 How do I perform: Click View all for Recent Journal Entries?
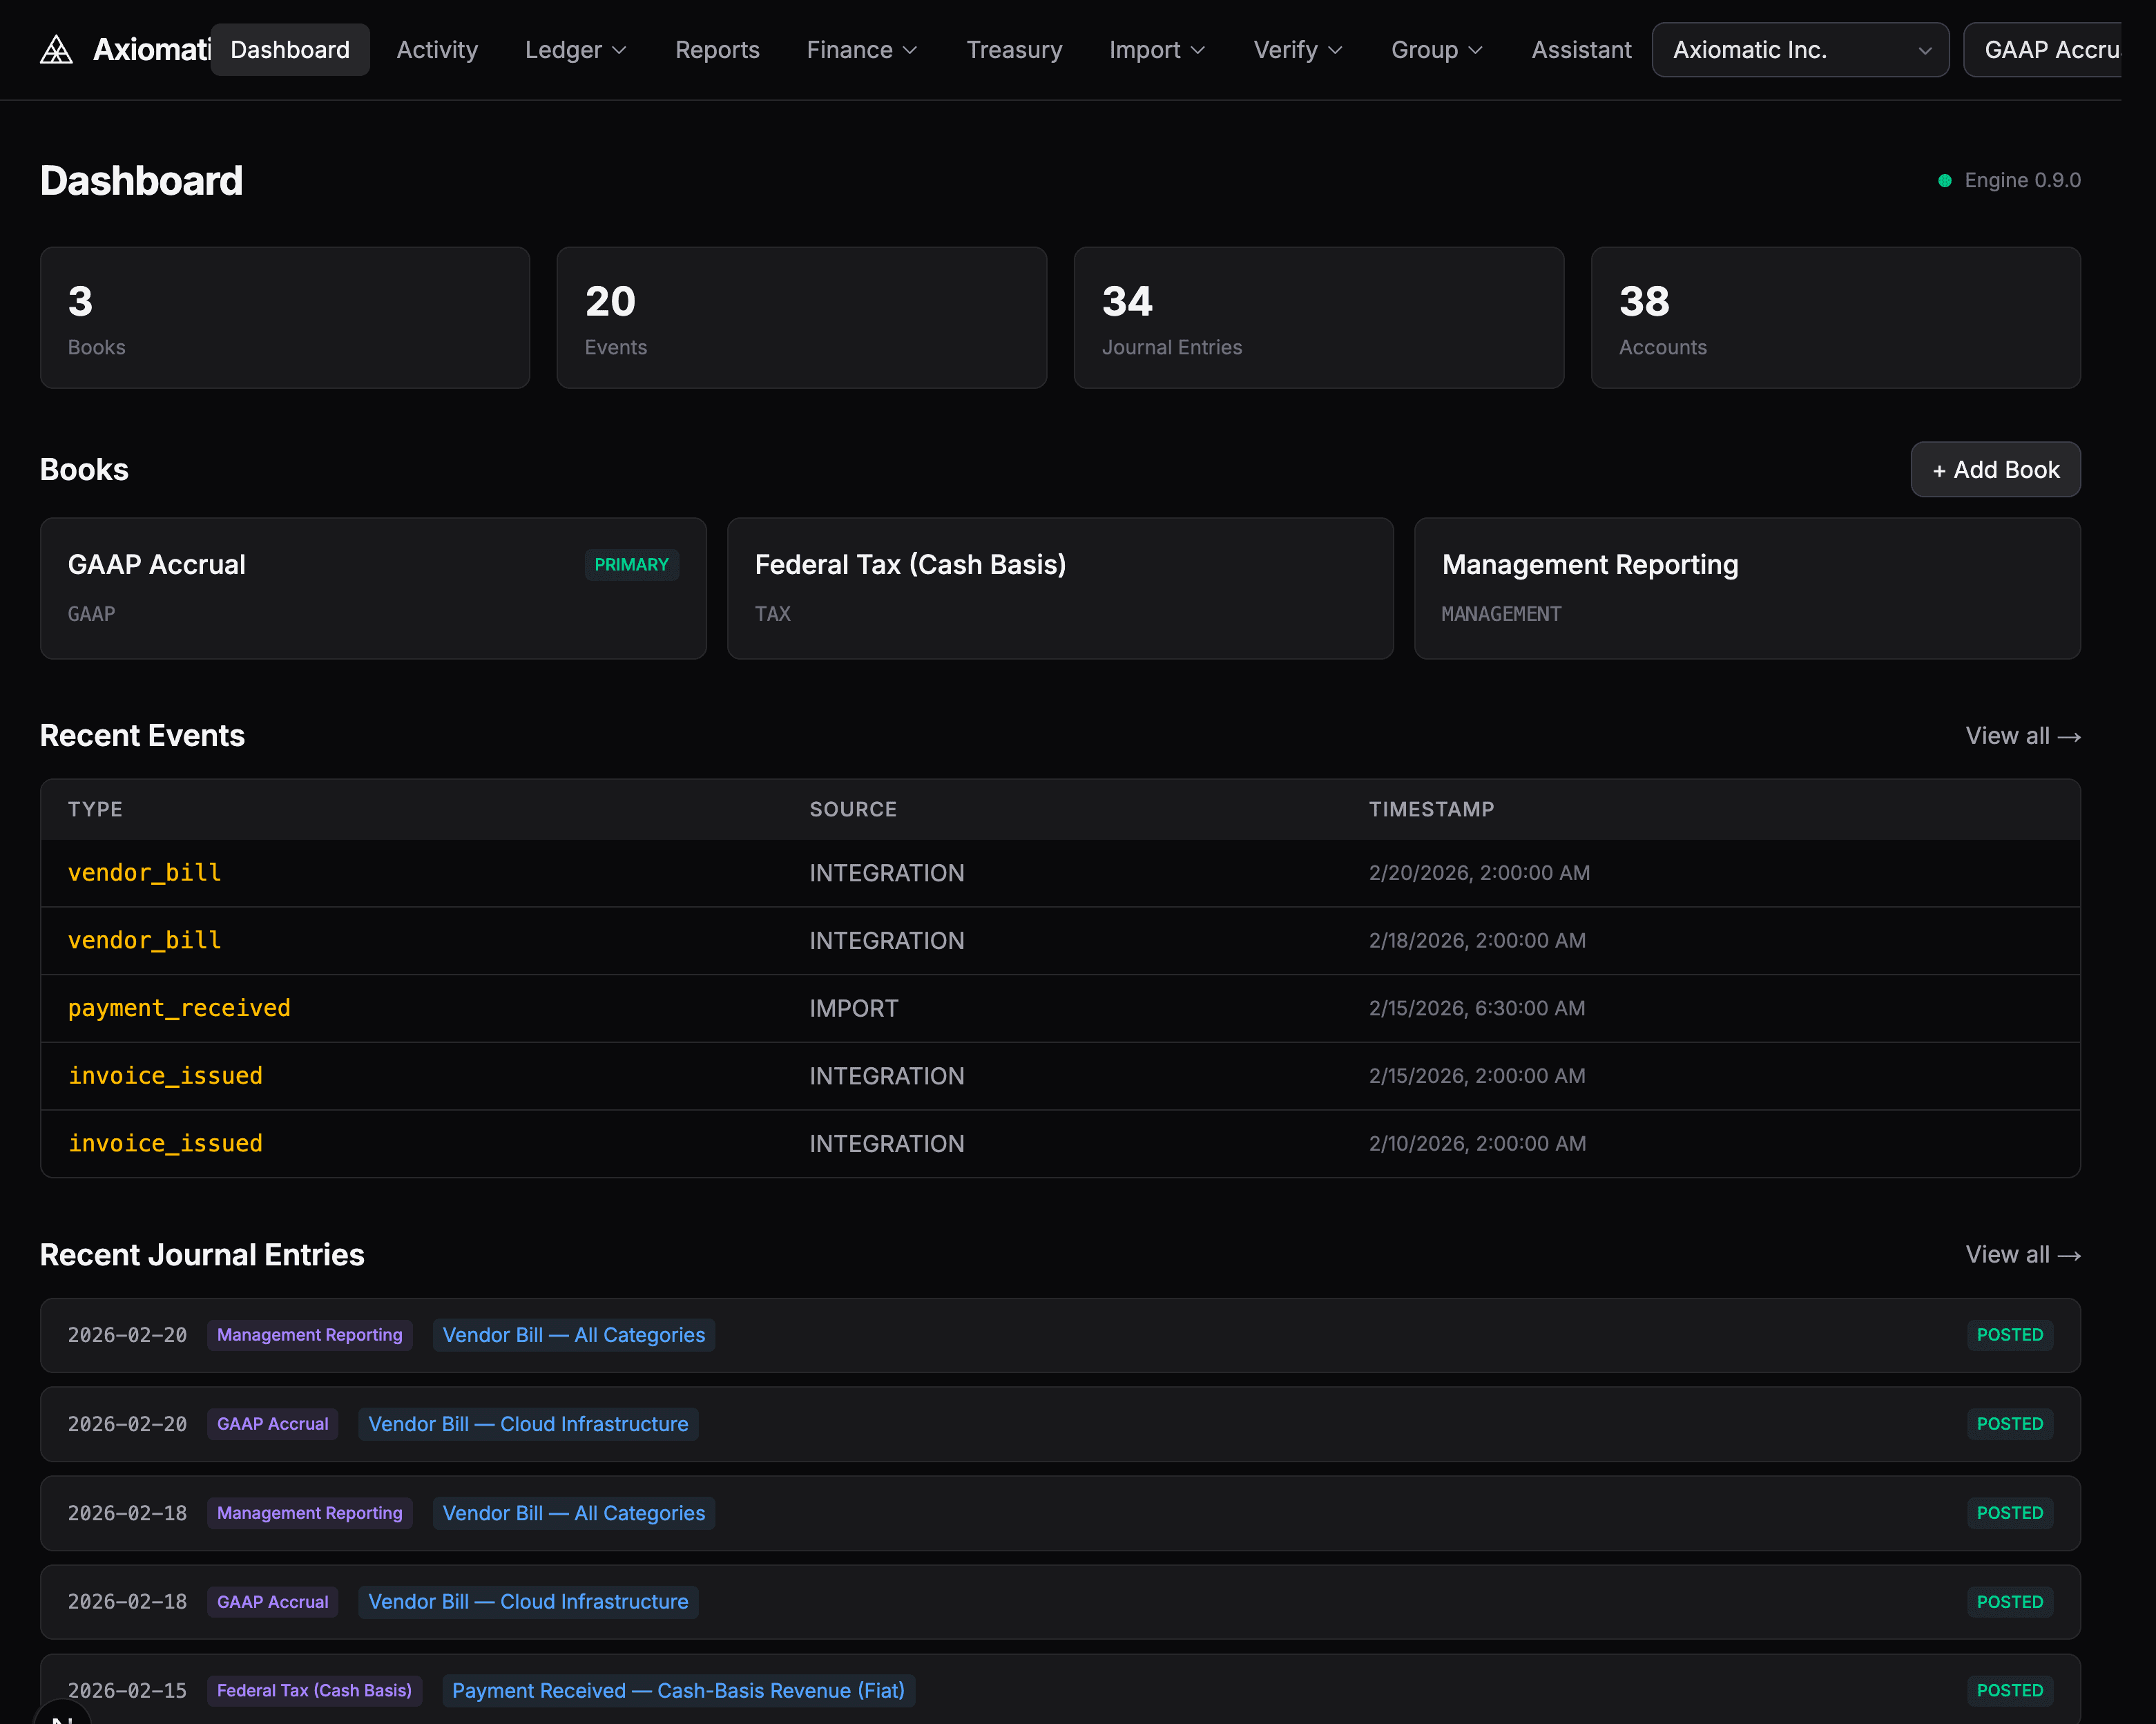coord(2022,1255)
